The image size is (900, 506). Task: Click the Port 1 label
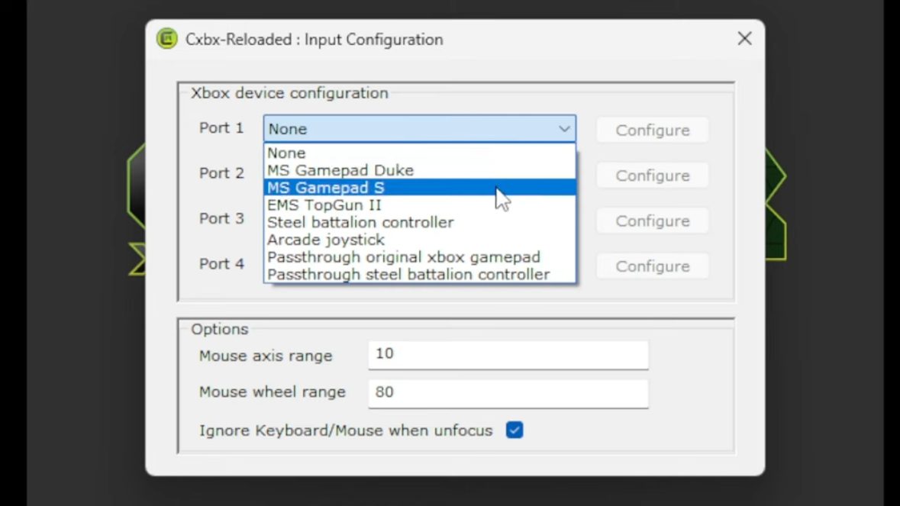[221, 128]
